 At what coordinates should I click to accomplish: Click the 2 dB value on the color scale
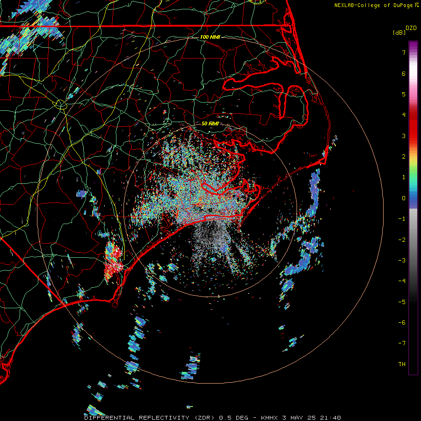coord(404,157)
